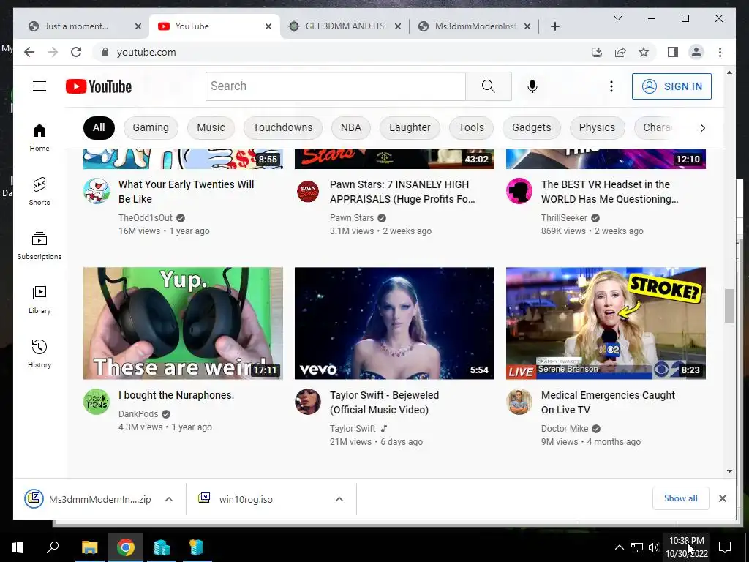This screenshot has height=562, width=749.
Task: Close the YouTube tab
Action: click(x=268, y=26)
